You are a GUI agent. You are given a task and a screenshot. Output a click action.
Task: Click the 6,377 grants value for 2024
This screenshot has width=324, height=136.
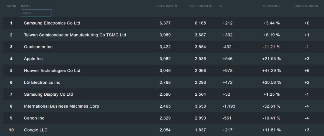165,23
